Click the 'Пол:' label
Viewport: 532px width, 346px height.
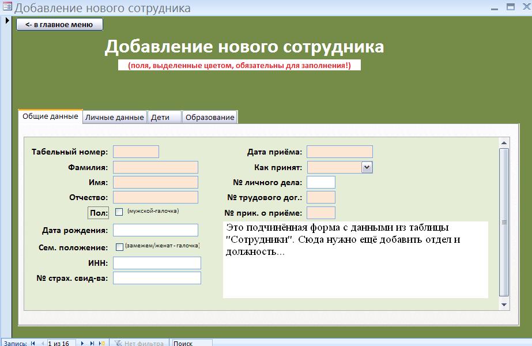[99, 213]
